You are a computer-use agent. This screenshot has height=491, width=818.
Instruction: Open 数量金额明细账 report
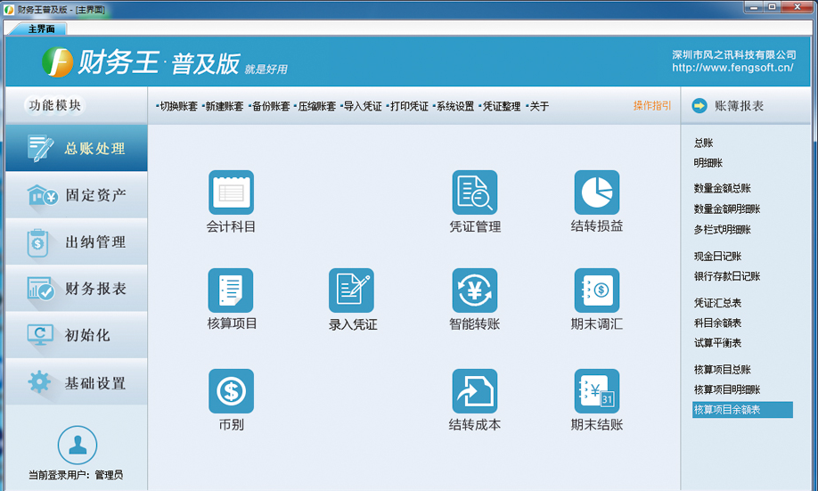tap(727, 209)
